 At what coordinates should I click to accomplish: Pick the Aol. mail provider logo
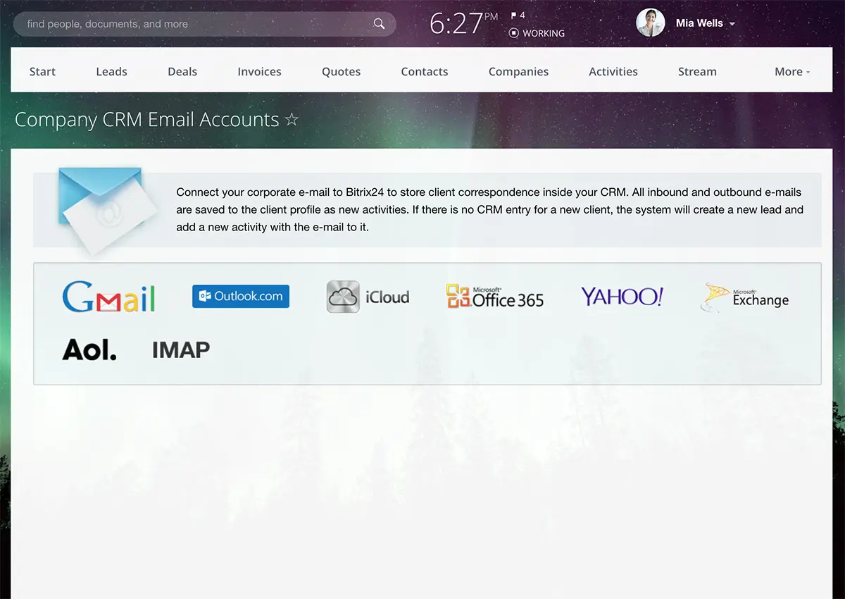(x=89, y=350)
